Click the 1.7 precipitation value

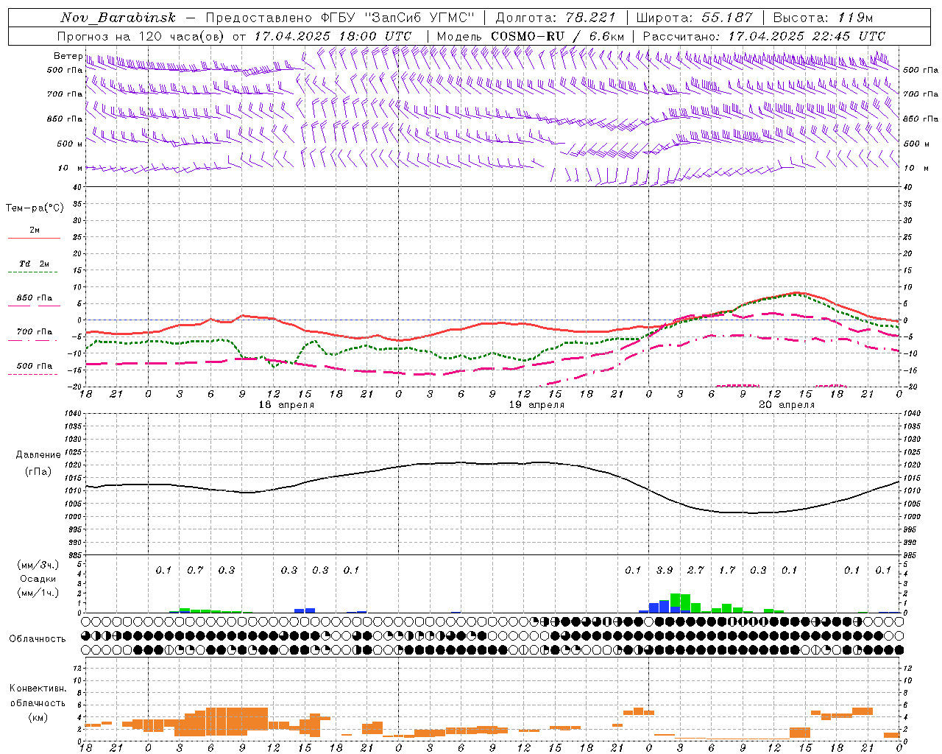pos(727,570)
